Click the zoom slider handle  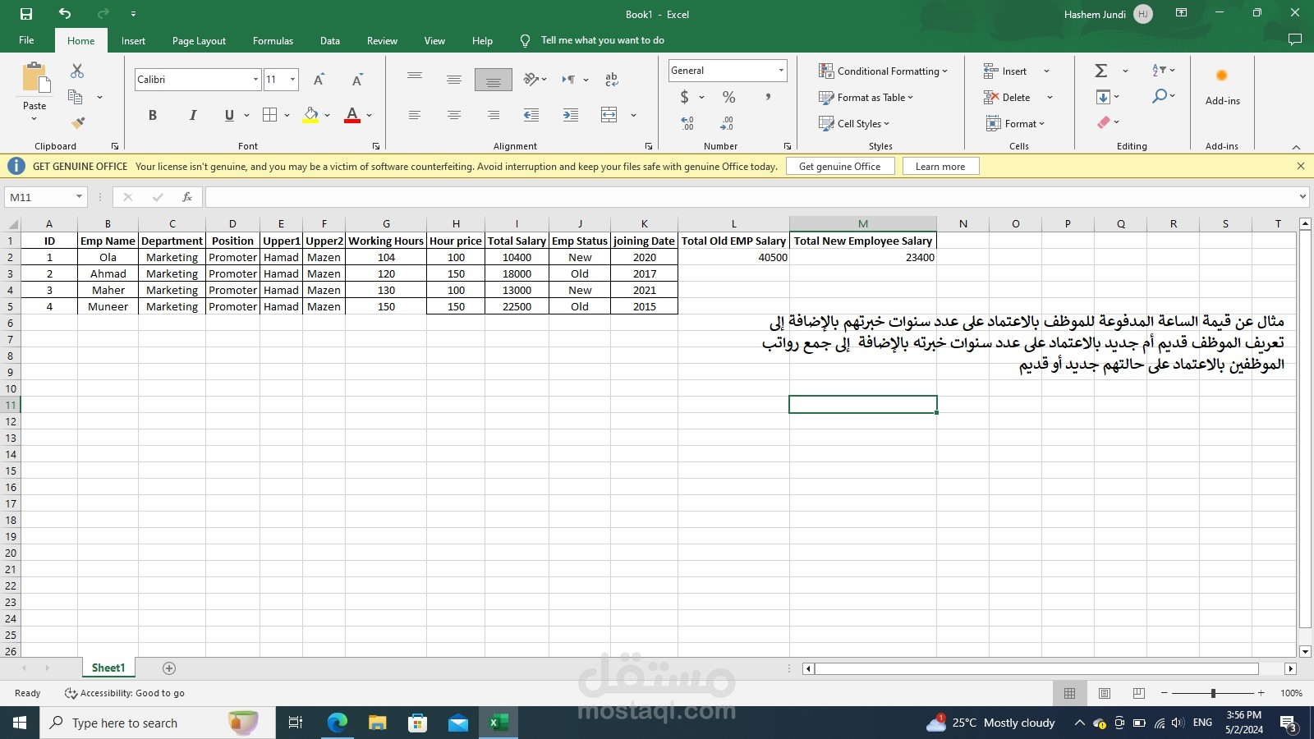1213,693
